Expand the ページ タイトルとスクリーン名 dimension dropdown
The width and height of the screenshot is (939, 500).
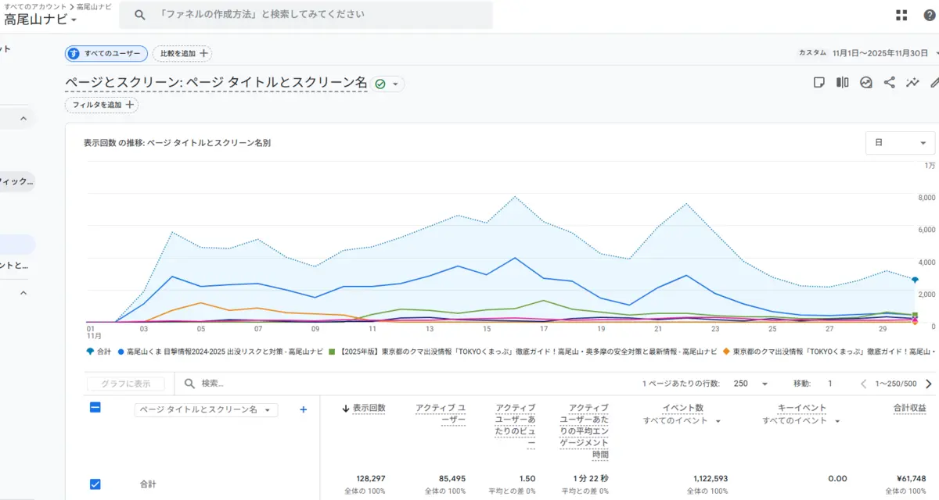point(206,410)
